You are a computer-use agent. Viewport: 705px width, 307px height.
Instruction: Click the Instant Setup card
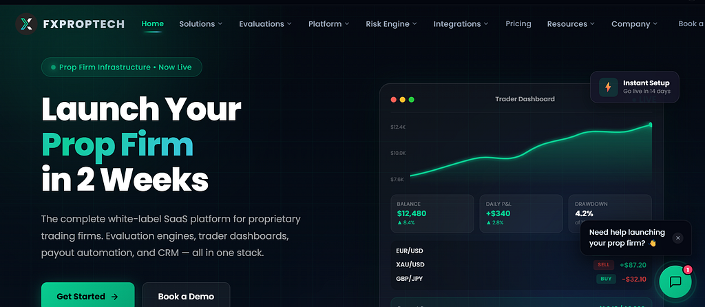coord(634,87)
